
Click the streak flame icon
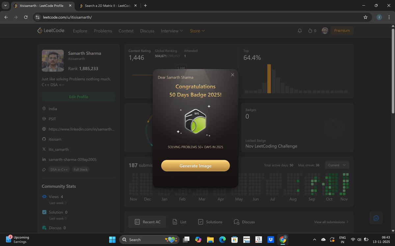pyautogui.click(x=310, y=31)
